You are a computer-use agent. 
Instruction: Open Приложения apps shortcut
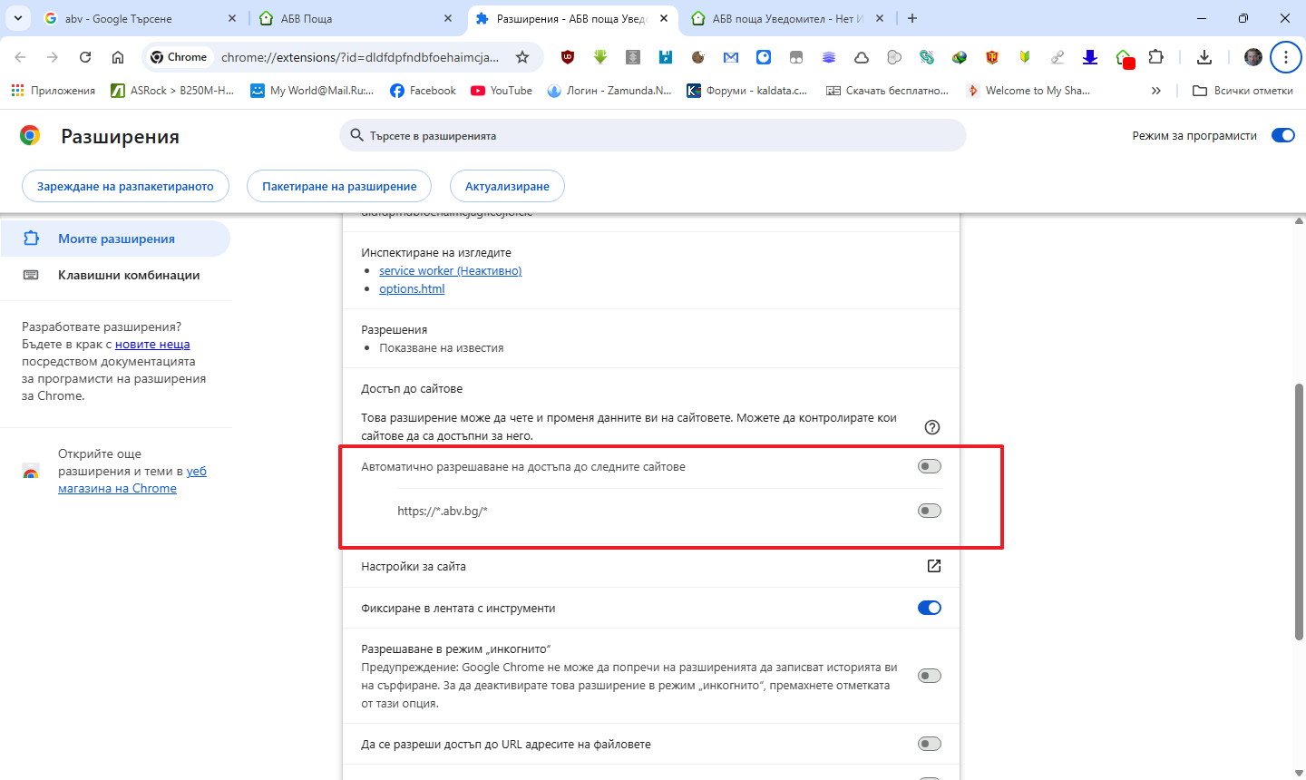point(53,91)
